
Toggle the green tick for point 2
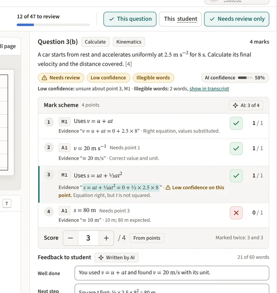click(x=236, y=149)
